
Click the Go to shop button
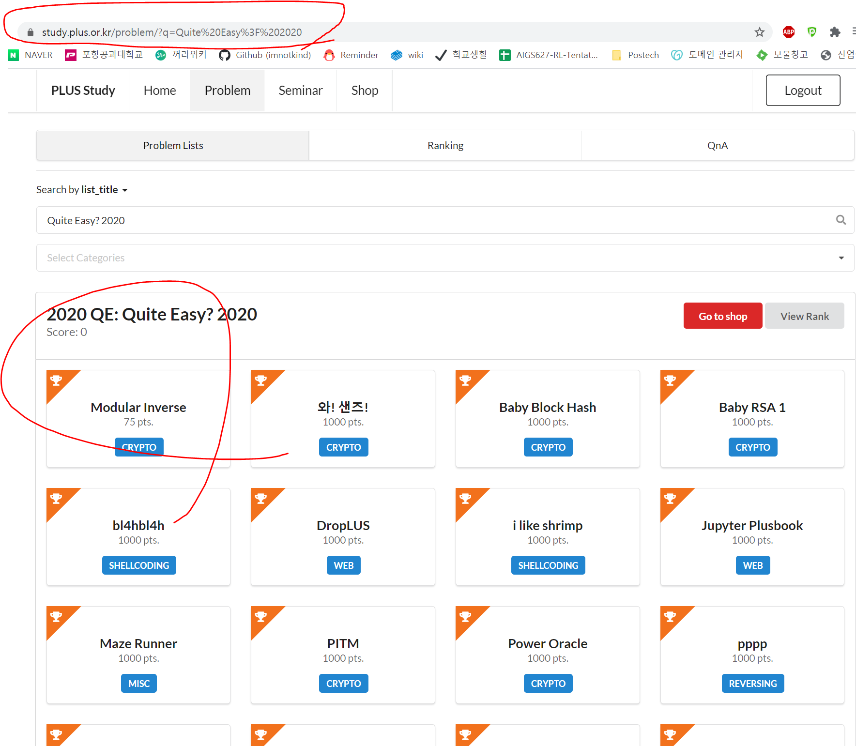tap(722, 316)
